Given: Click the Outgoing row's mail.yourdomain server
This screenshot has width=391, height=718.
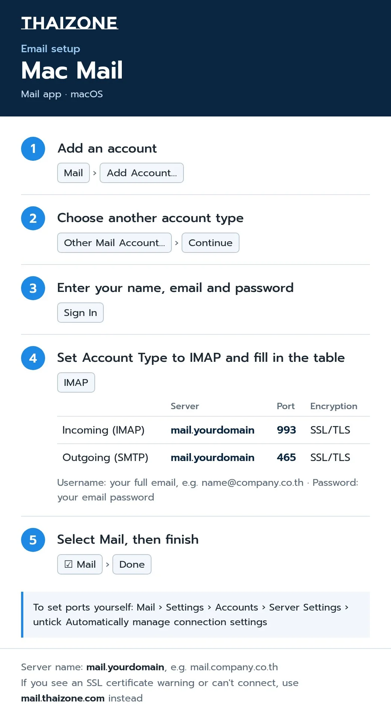Looking at the screenshot, I should point(212,458).
